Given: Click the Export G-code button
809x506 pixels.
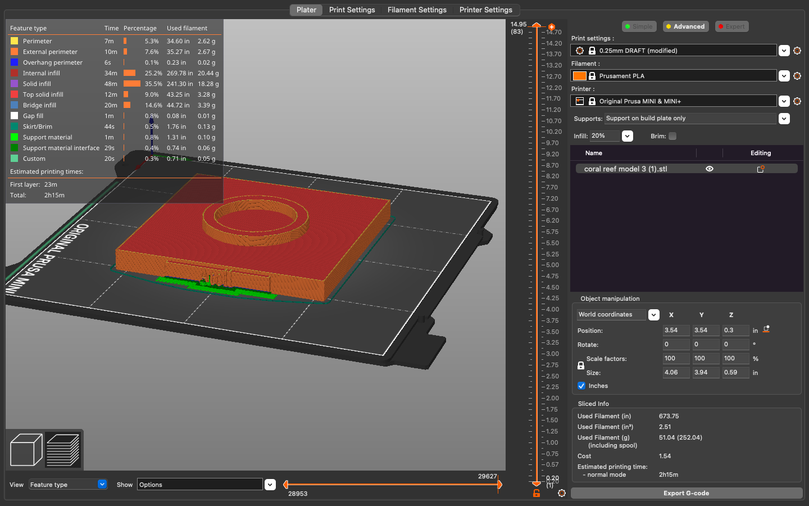Looking at the screenshot, I should click(x=687, y=493).
